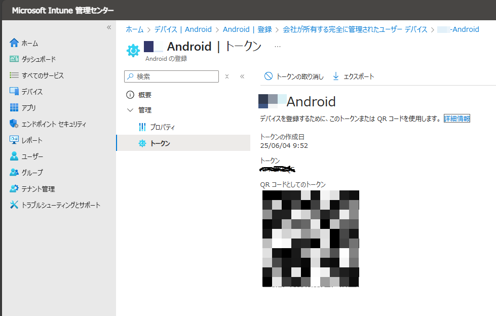Viewport: 496px width, 316px height.
Task: Open the デバイス | Android breadcrumb
Action: tap(183, 29)
